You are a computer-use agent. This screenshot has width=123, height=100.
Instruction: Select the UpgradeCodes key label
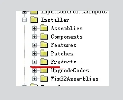coord(70,71)
